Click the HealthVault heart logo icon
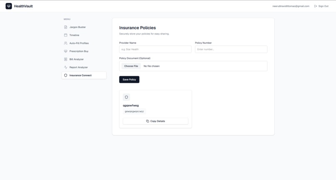 pos(9,6)
